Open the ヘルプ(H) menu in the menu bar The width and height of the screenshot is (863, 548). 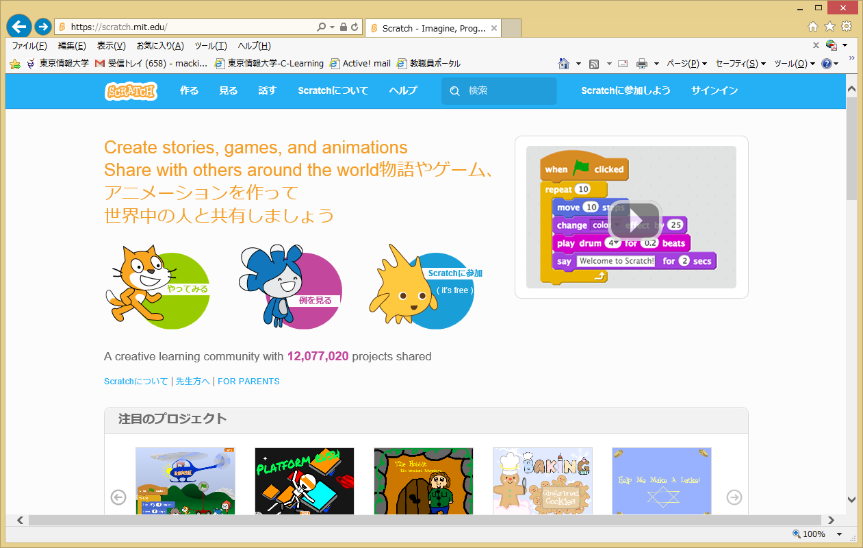tap(255, 46)
